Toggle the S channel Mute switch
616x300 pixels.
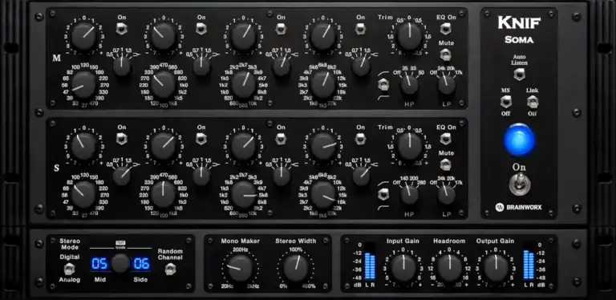445,164
